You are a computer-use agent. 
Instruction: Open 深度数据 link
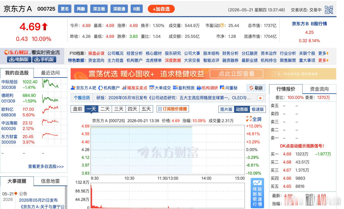point(173,60)
